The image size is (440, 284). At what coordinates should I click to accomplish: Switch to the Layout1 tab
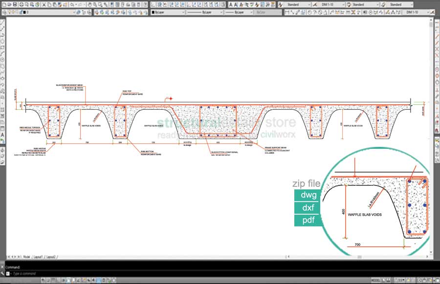tap(38, 256)
